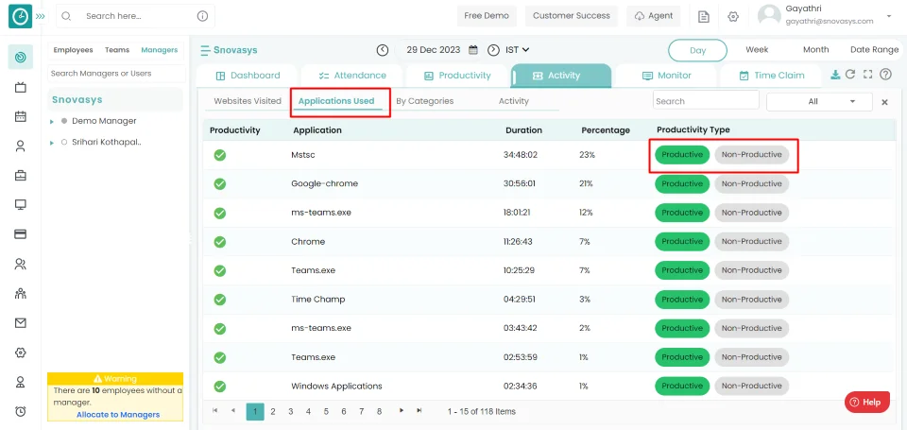Open the document icon in top bar
This screenshot has width=907, height=430.
(x=704, y=16)
